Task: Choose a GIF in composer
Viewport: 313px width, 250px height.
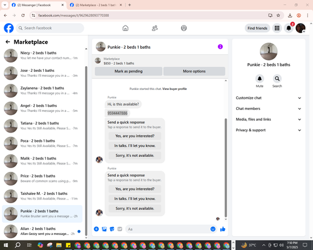Action: pos(120,229)
